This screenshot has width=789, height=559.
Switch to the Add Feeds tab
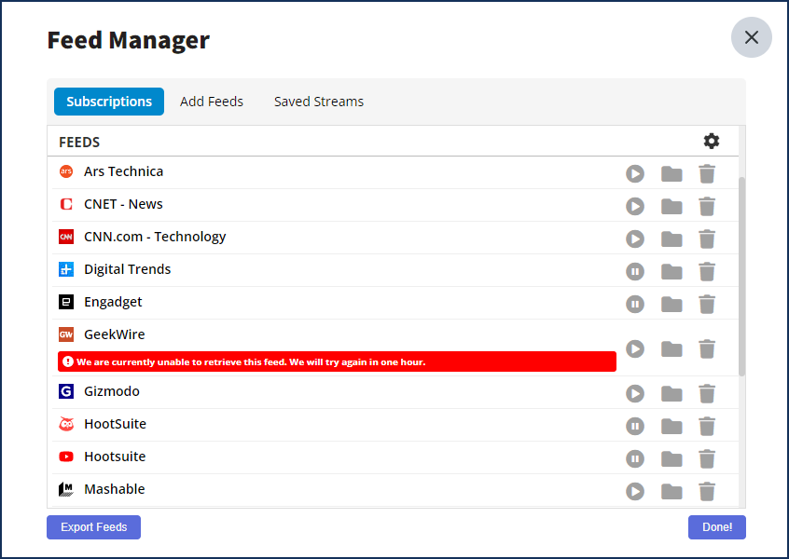pos(212,102)
